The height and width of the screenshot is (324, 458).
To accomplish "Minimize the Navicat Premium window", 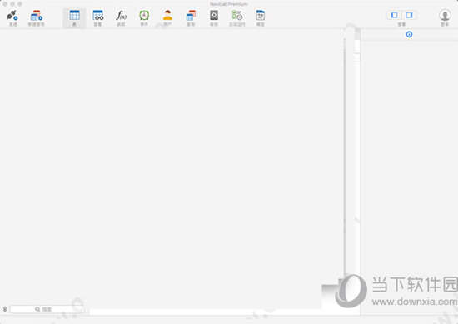I will tap(12, 4).
